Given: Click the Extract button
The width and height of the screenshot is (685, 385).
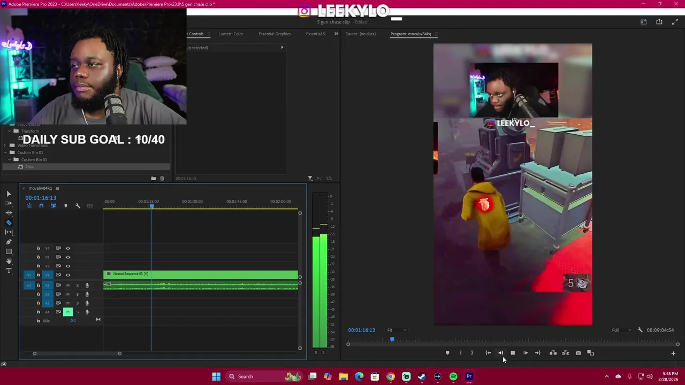Looking at the screenshot, I should [x=565, y=353].
